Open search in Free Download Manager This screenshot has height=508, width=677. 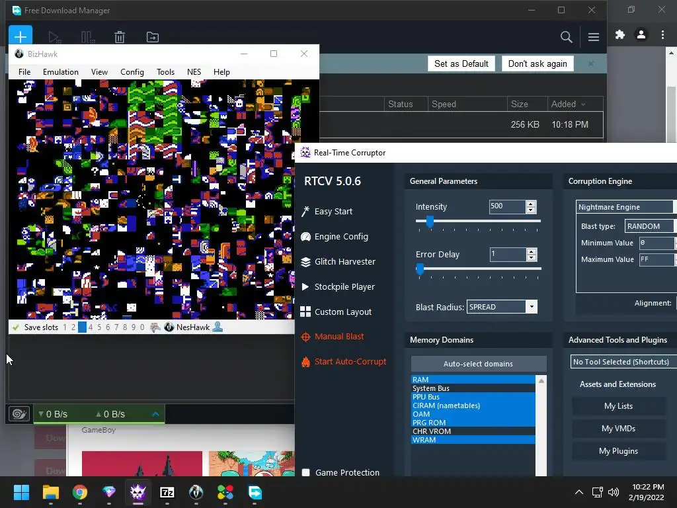pyautogui.click(x=566, y=37)
